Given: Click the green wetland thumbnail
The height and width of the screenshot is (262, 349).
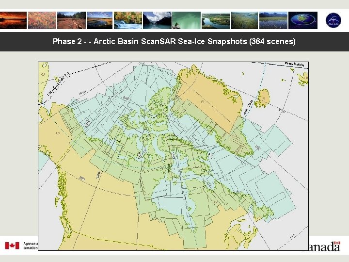Looking at the screenshot, I should (x=245, y=20).
